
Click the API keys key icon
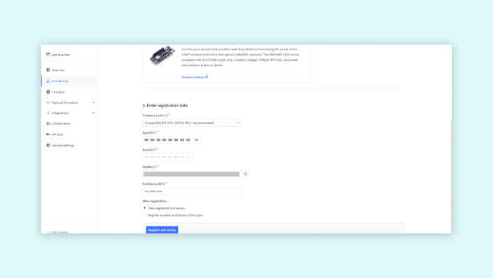tap(48, 134)
